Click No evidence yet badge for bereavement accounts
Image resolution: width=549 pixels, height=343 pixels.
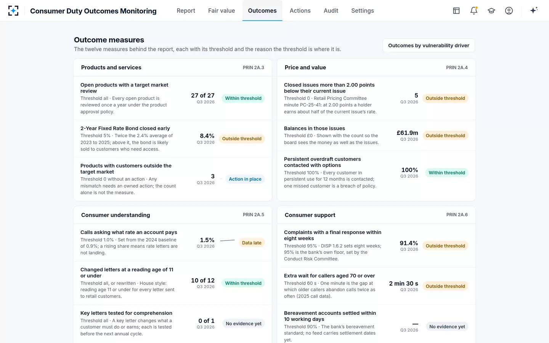tap(447, 327)
